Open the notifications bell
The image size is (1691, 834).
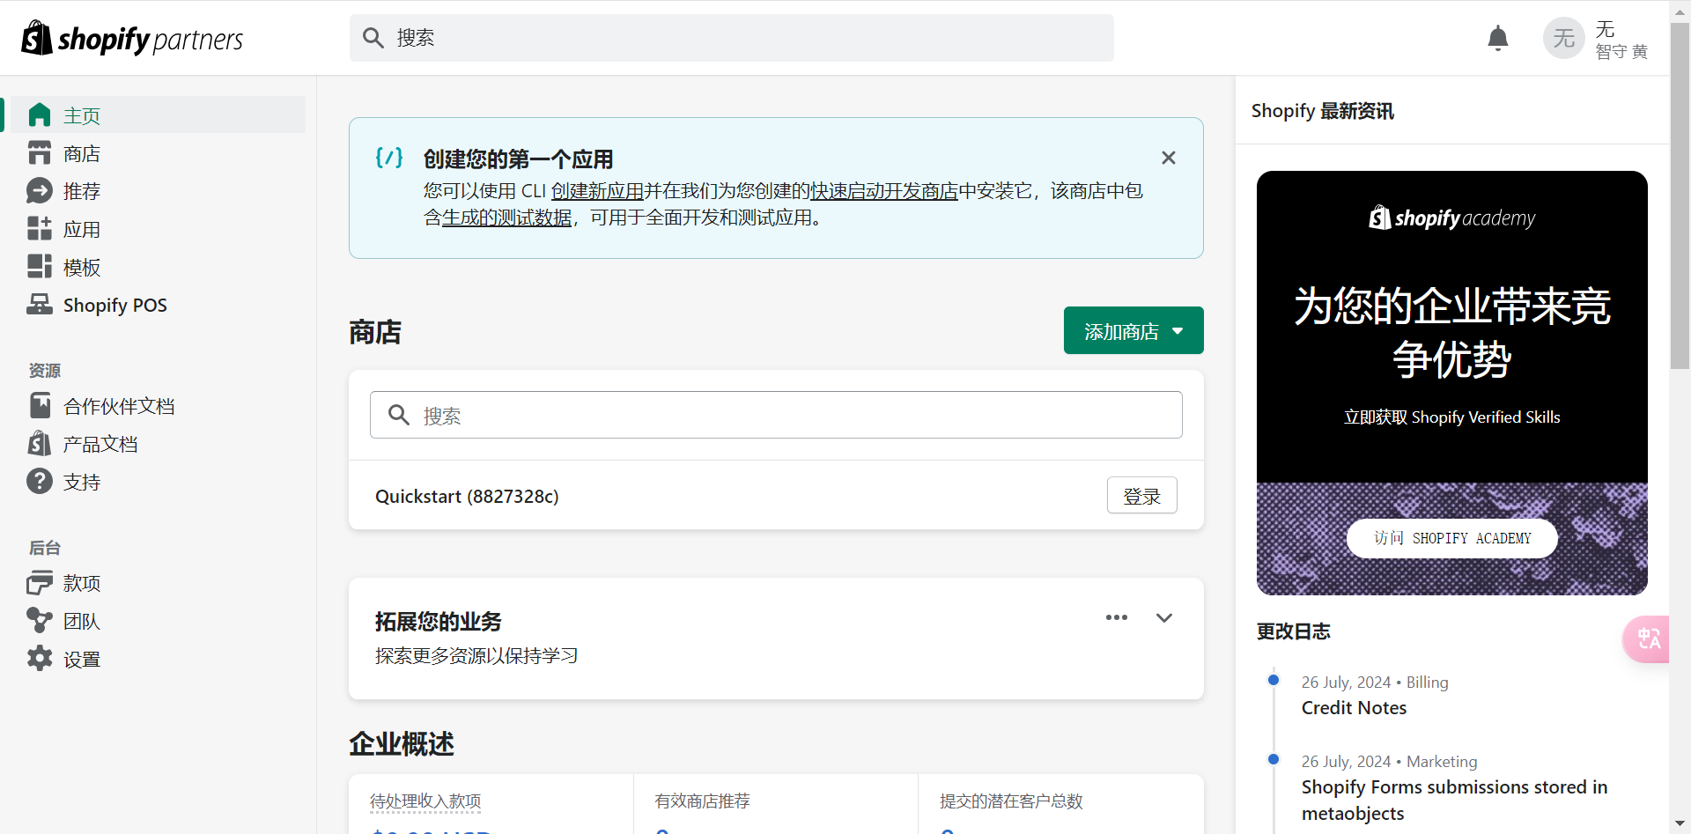(x=1497, y=39)
